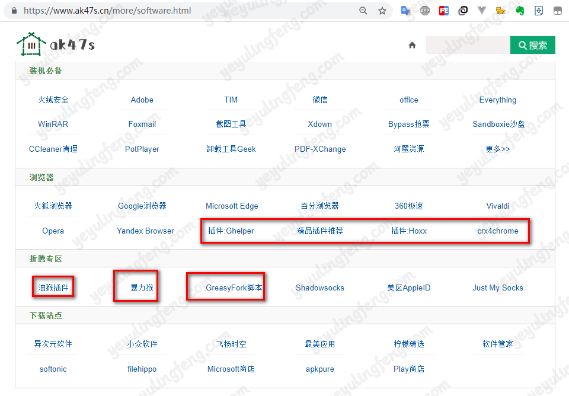Open the Everything link
569x396 pixels.
[x=497, y=100]
